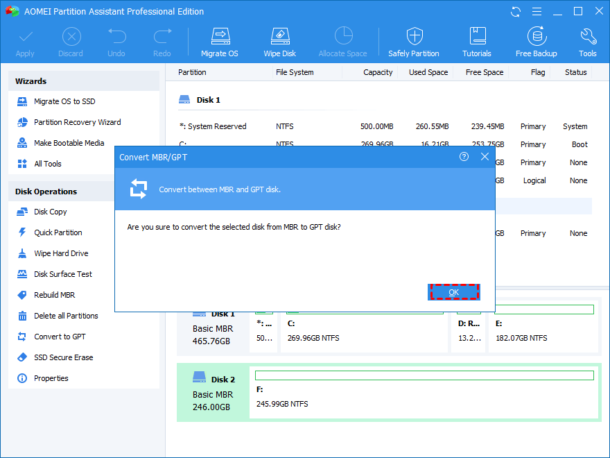Viewport: 610px width, 458px height.
Task: Select the Wipe Disk toolbar icon
Action: pos(280,42)
